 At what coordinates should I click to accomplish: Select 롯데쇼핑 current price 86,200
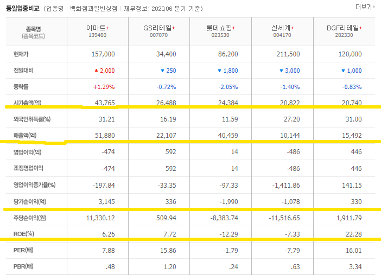click(x=228, y=54)
